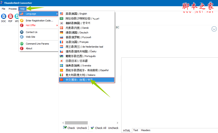Click the China flag icon
218x133 pixels.
coord(62,80)
